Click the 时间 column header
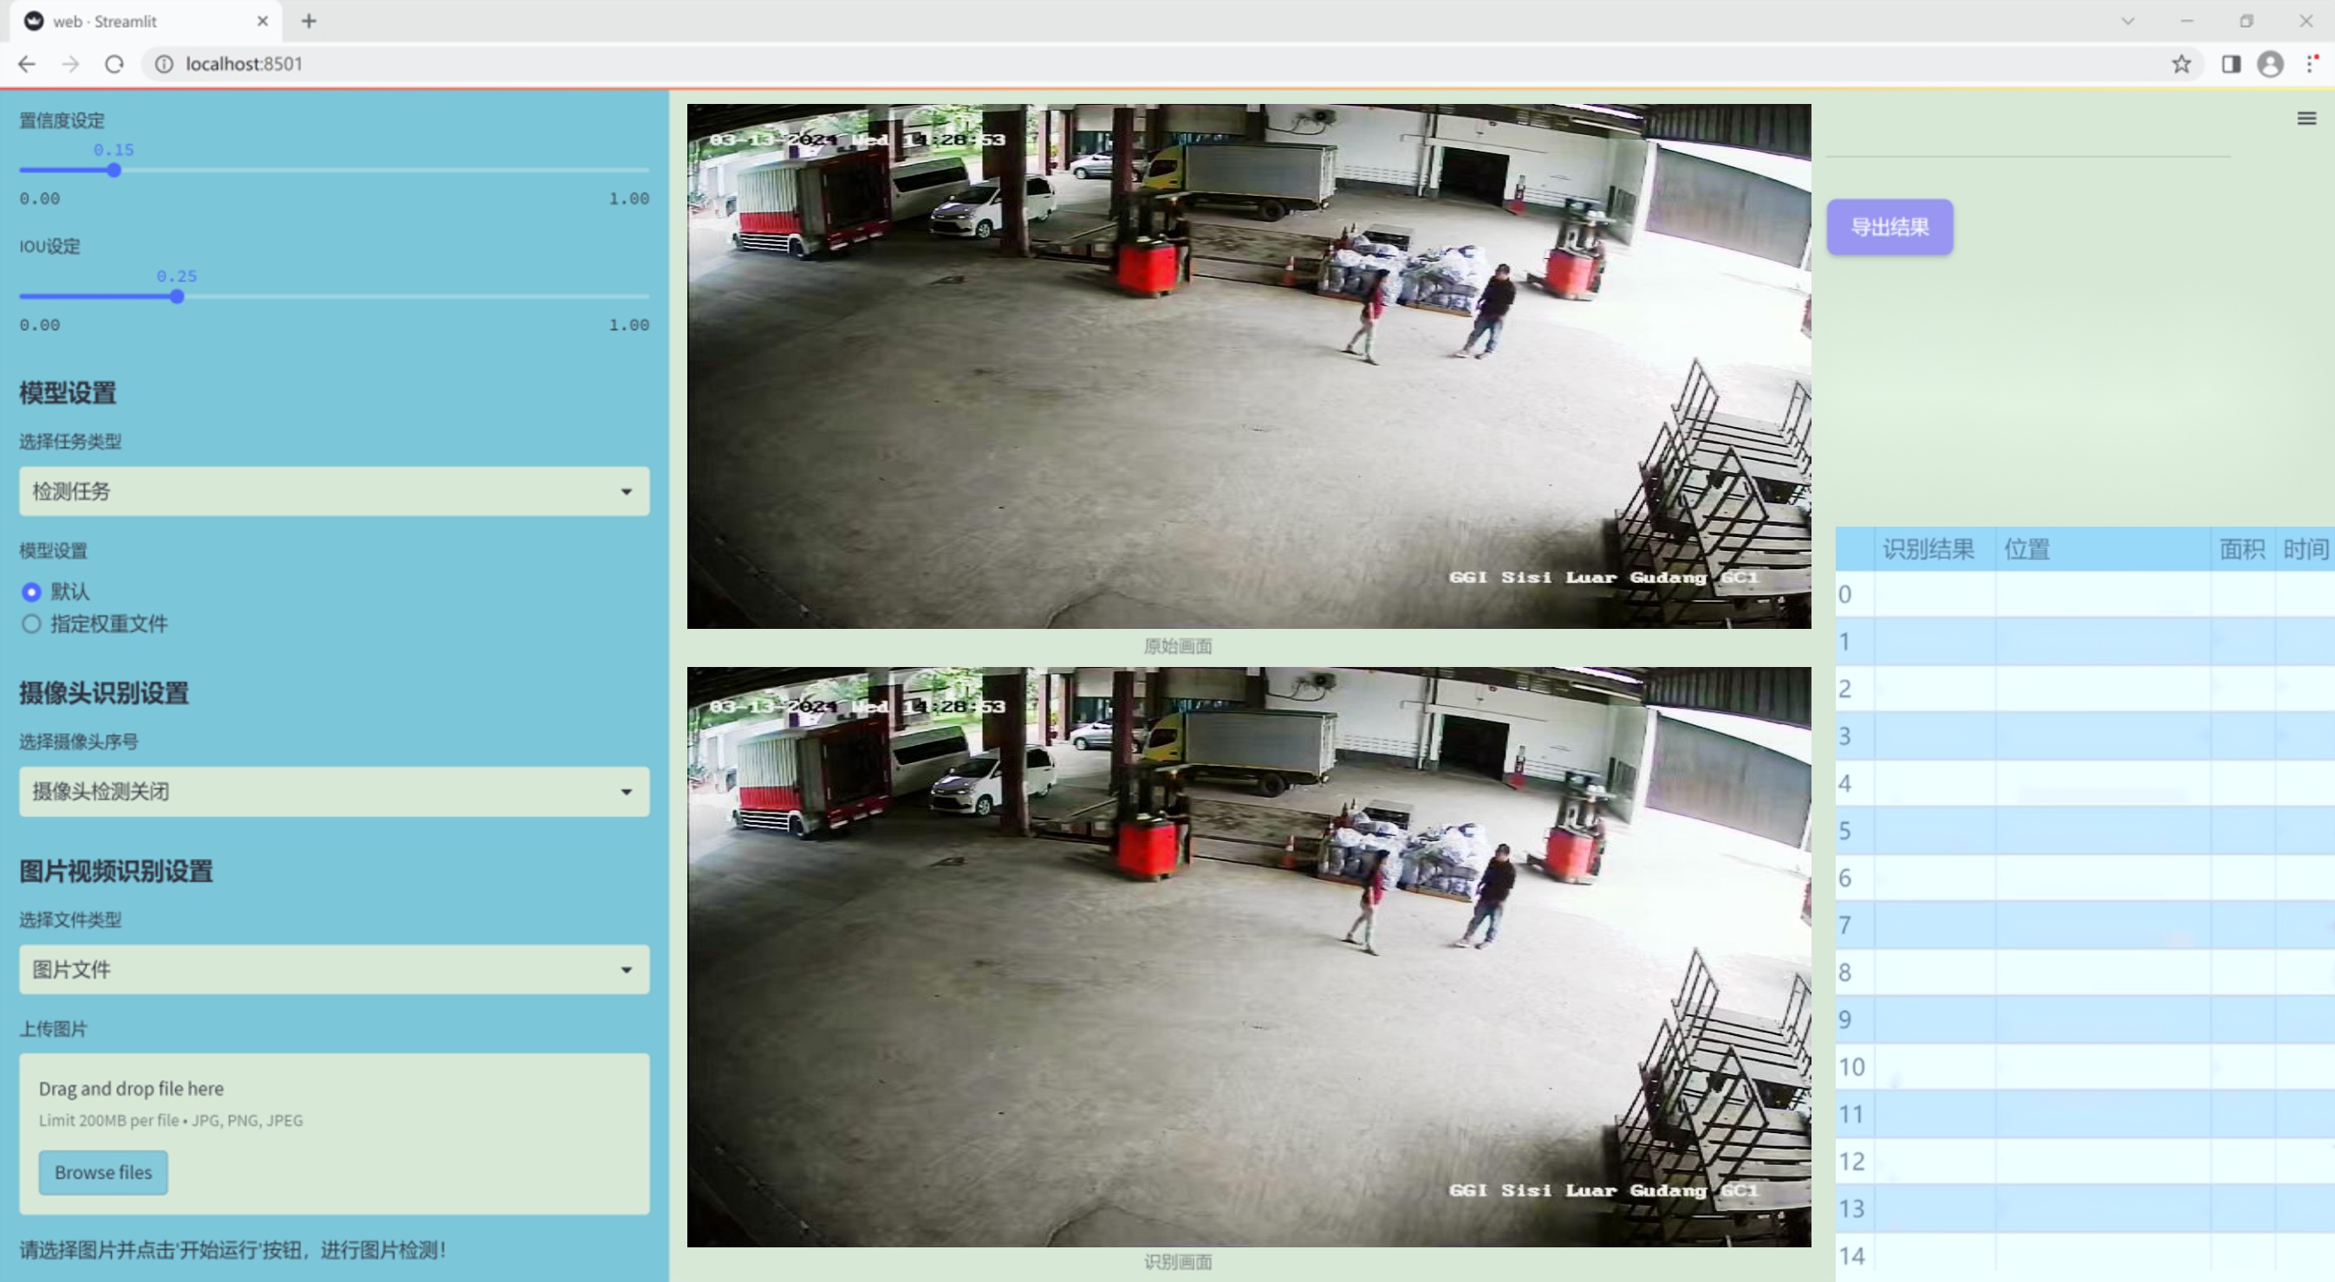2335x1282 pixels. [2304, 549]
